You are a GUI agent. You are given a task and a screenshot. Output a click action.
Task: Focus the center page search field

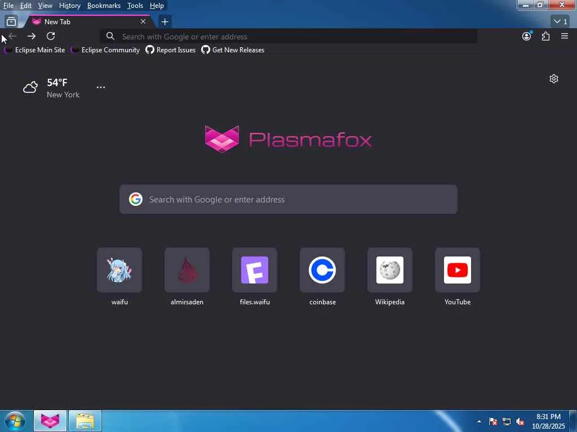(x=288, y=199)
